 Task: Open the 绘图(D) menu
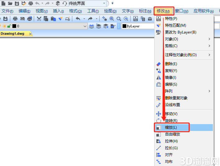(x=110, y=11)
